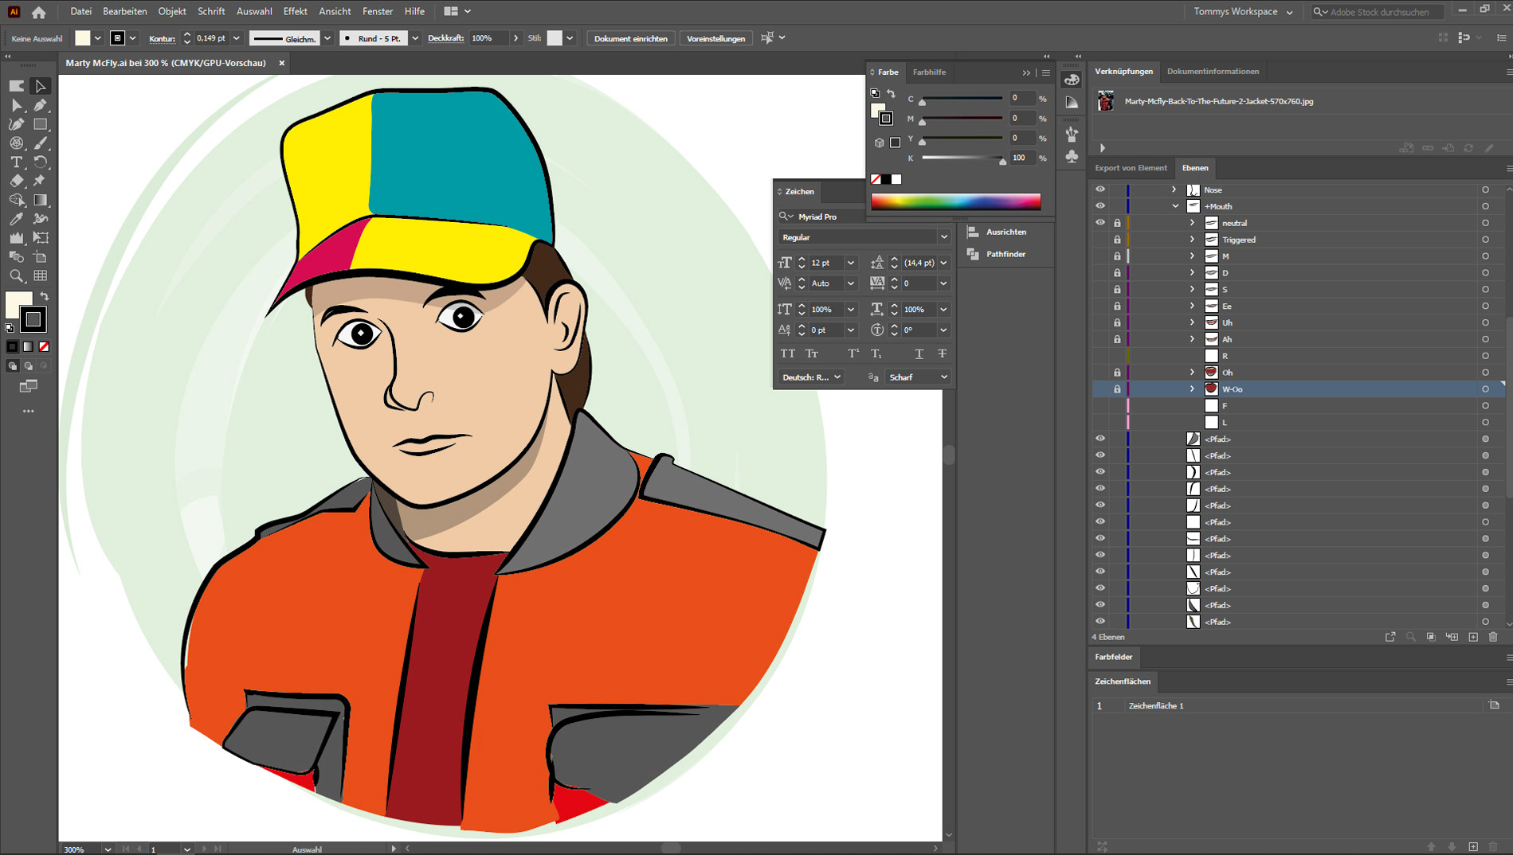Select linked Marty-Mcfly jacket jpg thumbnail
The width and height of the screenshot is (1513, 855).
(1106, 101)
